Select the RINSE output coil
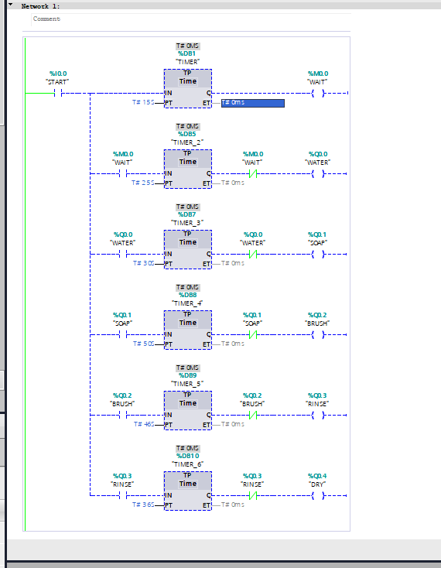This screenshot has height=568, width=441. click(x=318, y=415)
